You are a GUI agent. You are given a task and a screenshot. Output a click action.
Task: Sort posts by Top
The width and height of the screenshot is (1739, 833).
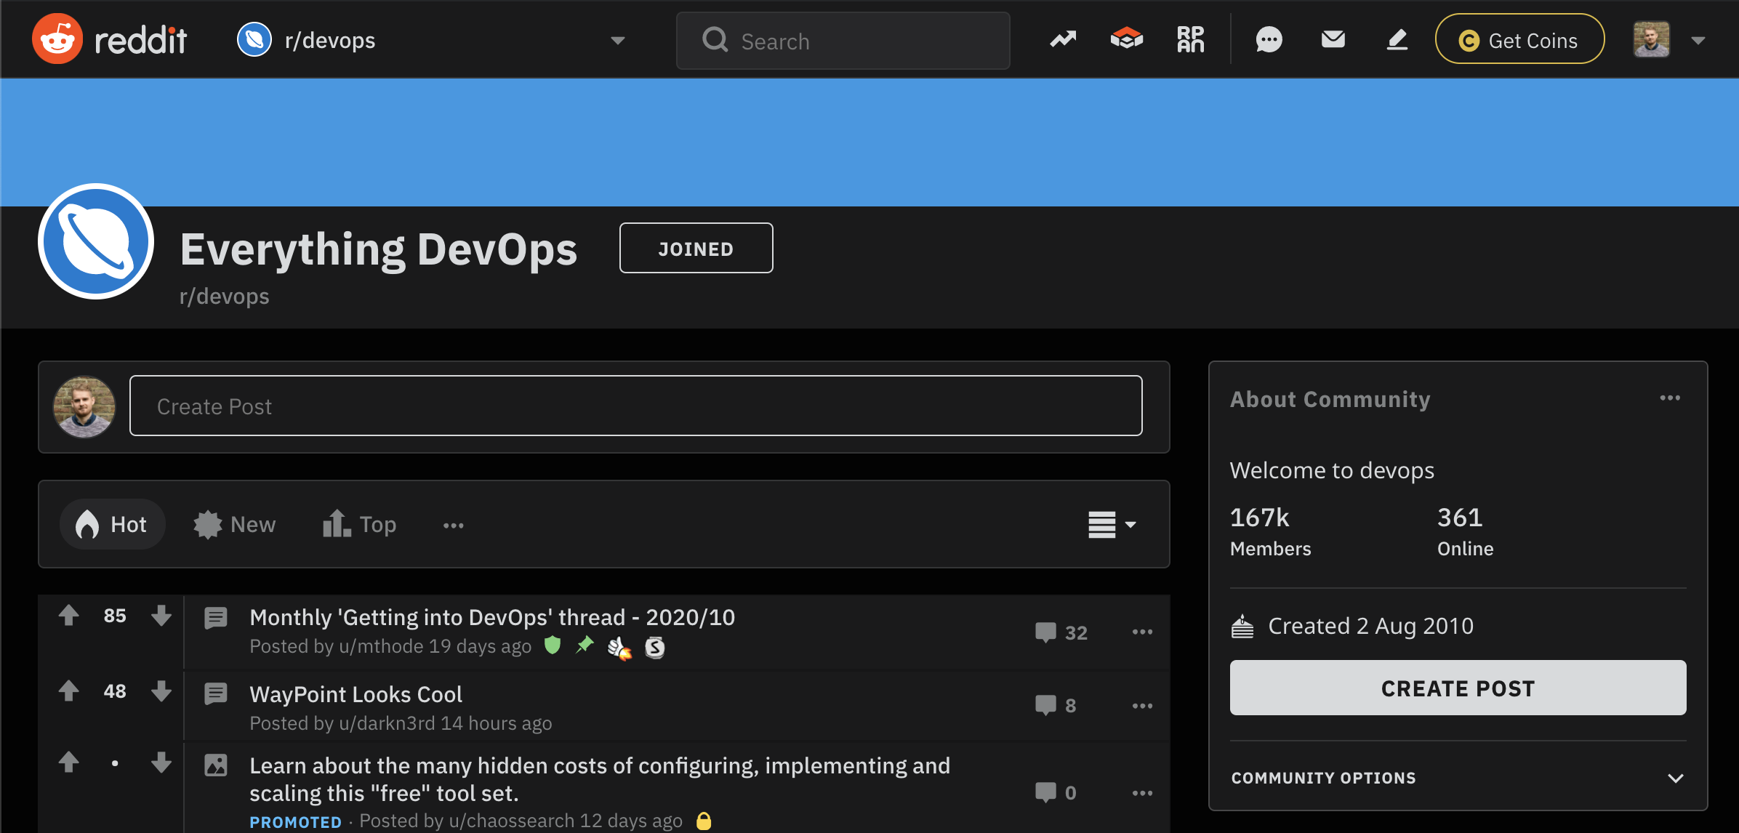tap(360, 524)
